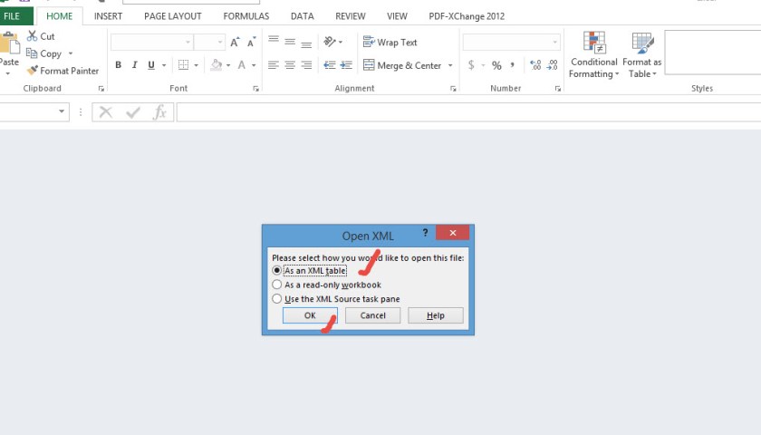
Task: Switch to the VIEW tab
Action: [397, 16]
